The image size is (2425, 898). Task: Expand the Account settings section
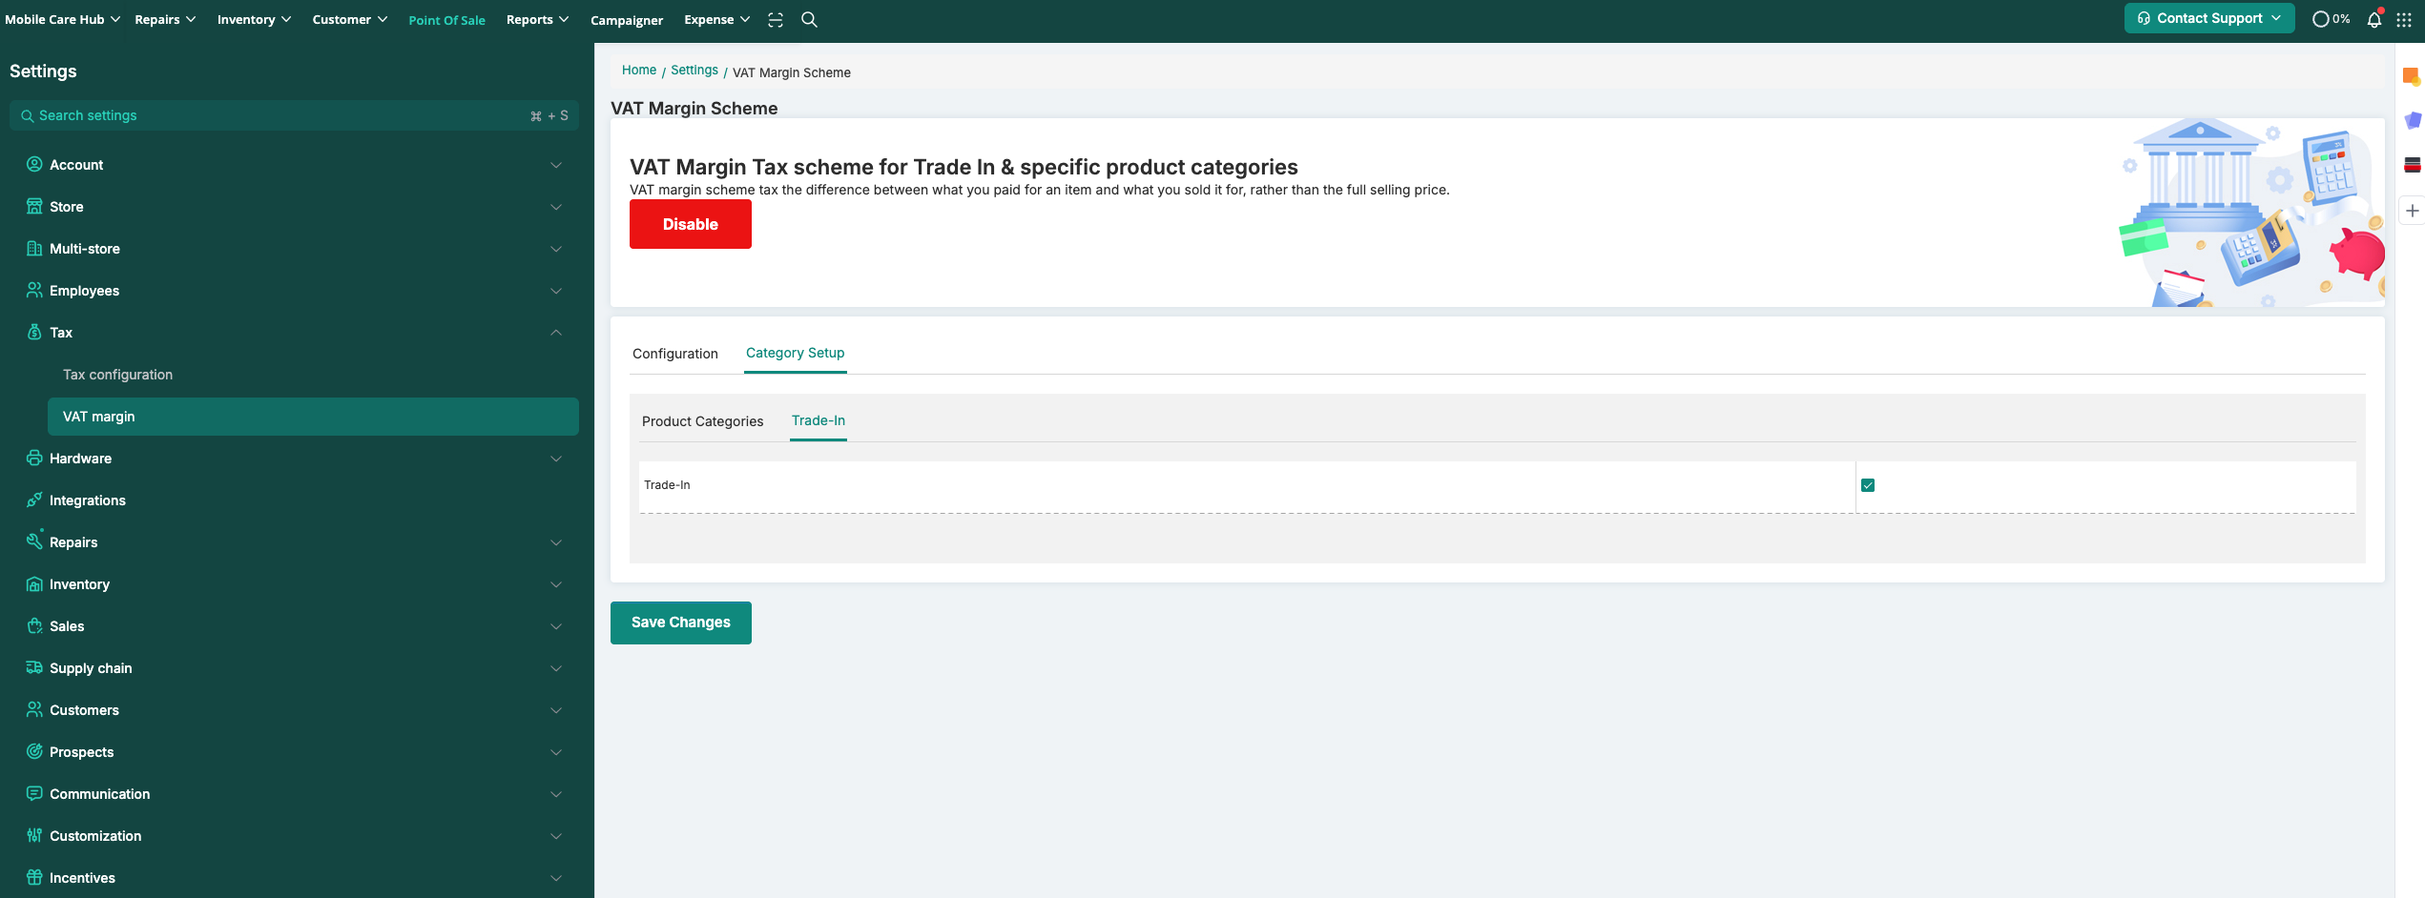tap(555, 165)
